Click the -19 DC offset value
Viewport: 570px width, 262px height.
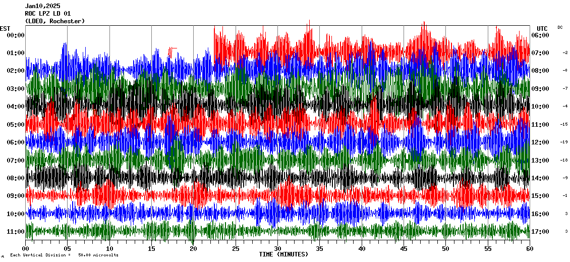tap(564, 142)
